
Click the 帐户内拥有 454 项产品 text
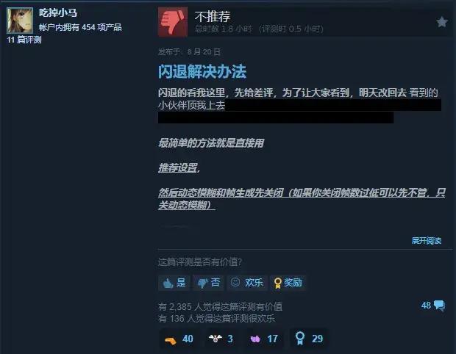tap(80, 27)
